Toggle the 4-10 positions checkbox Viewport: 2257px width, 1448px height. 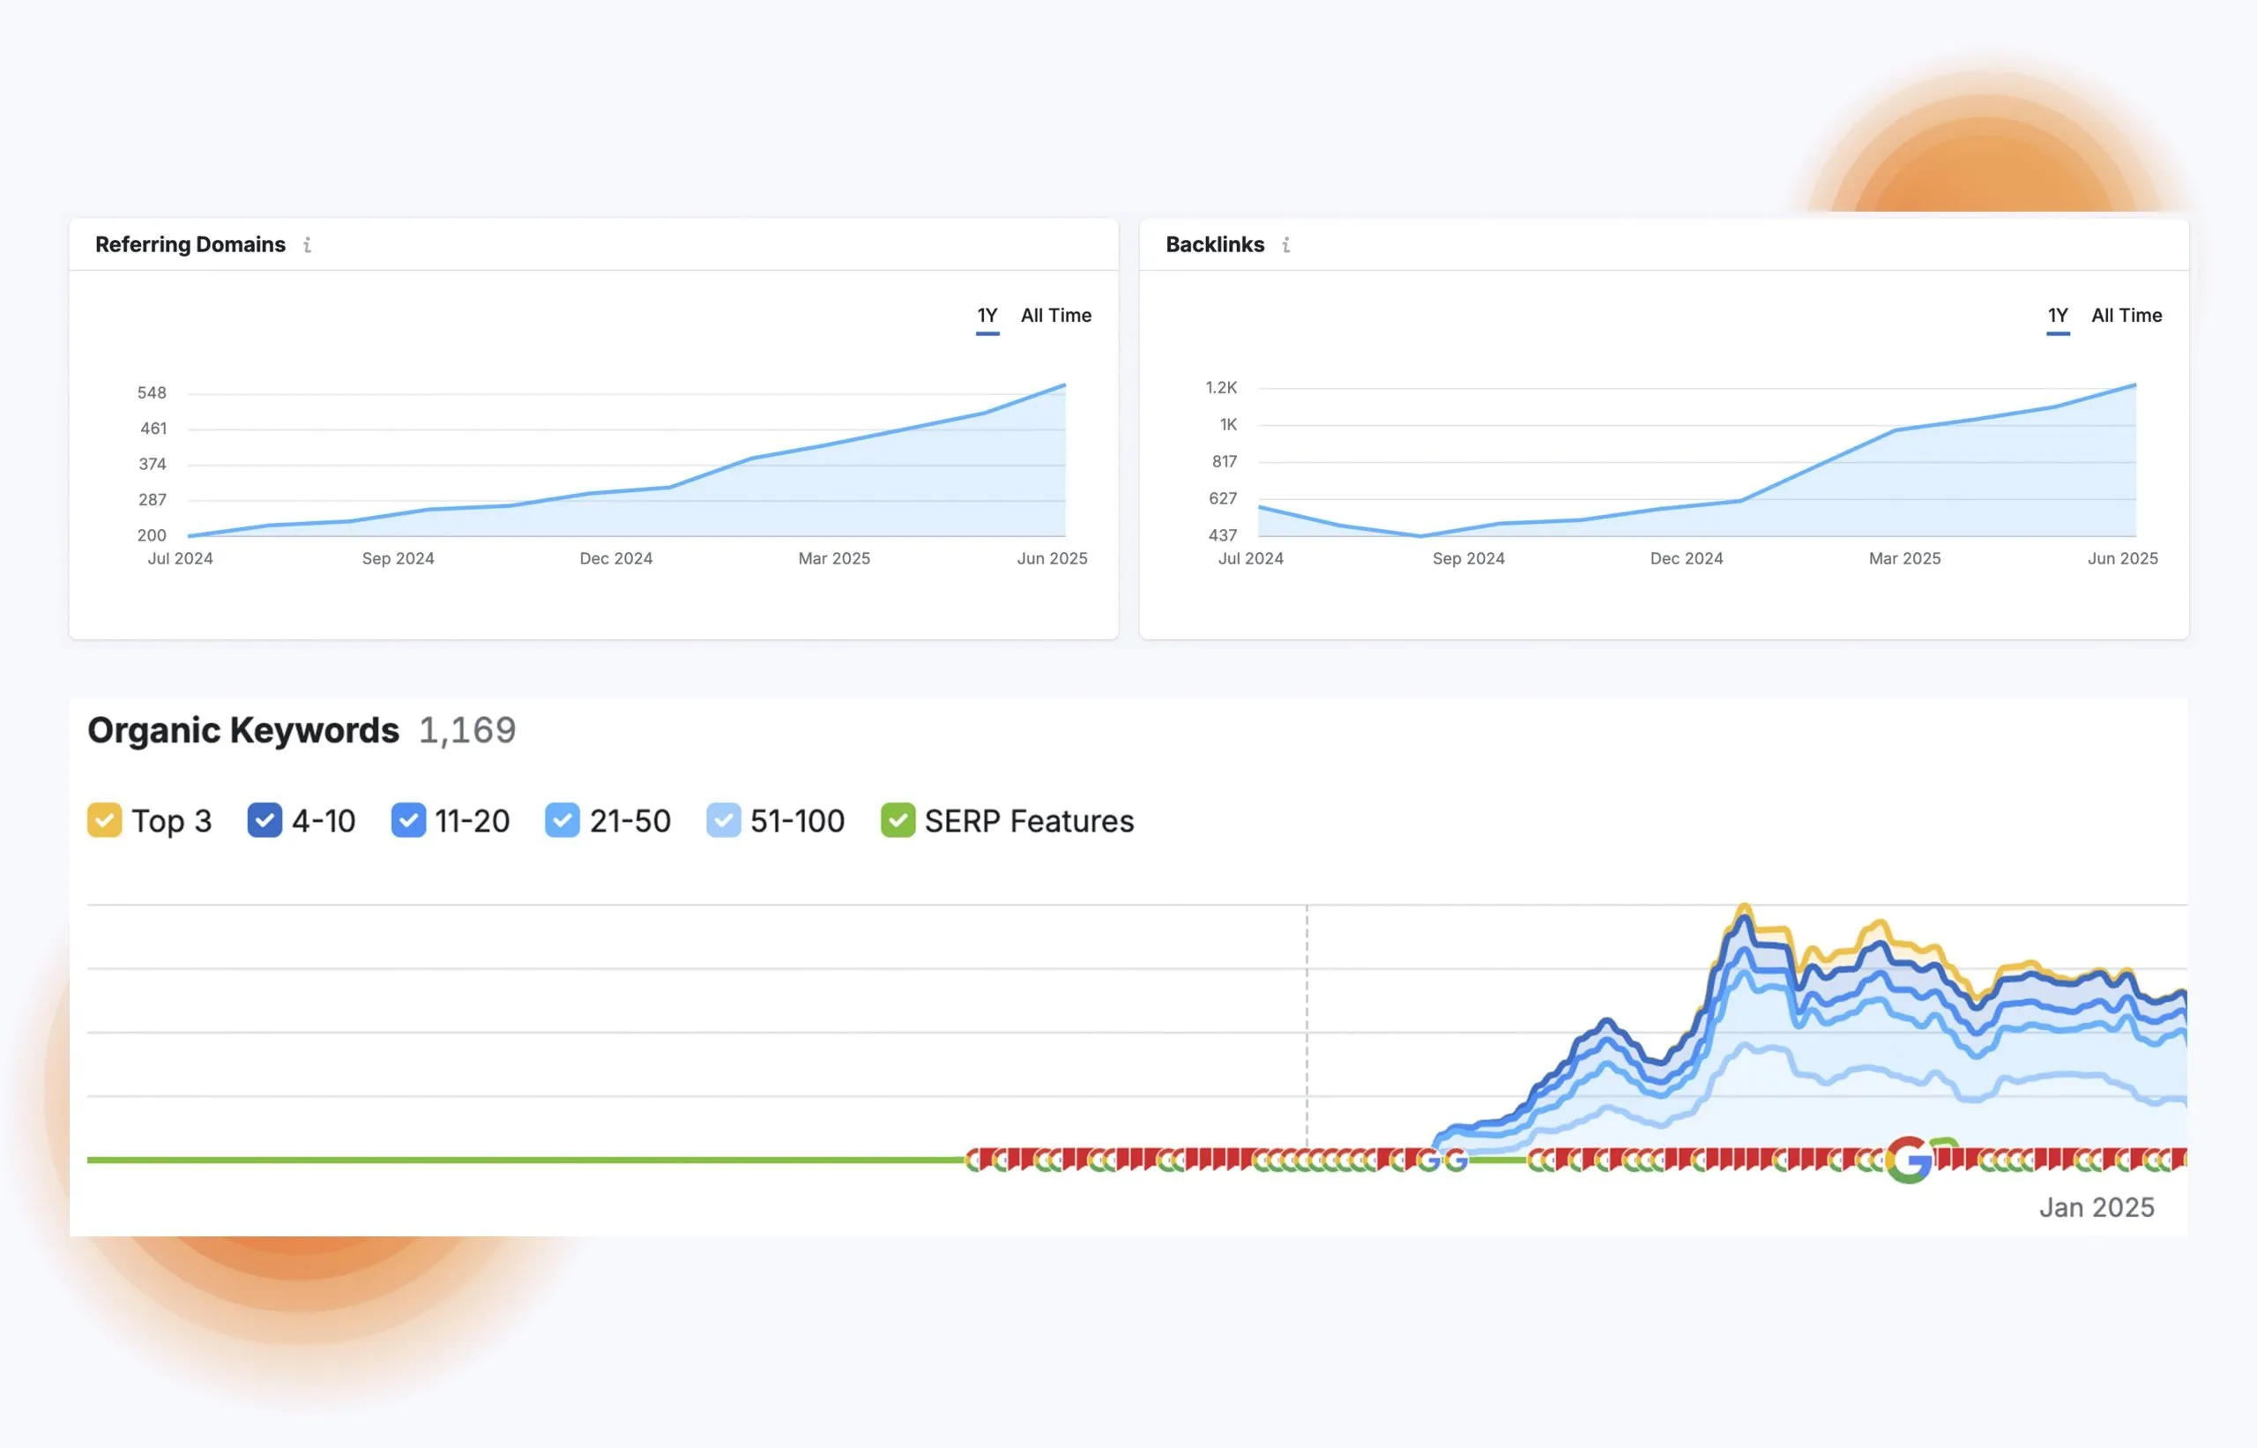tap(264, 820)
